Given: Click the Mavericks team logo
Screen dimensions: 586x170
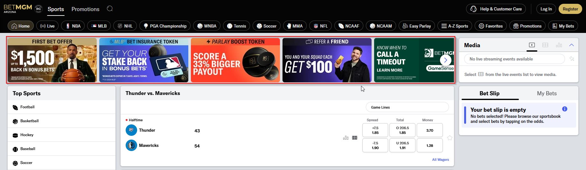Looking at the screenshot, I should 131,145.
